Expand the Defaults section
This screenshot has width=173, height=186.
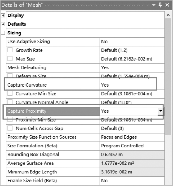3,24
